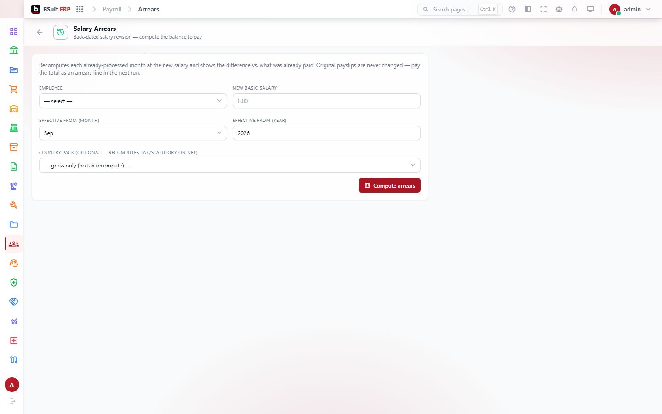662x414 pixels.
Task: Click the shopping cart sidebar icon
Action: pyautogui.click(x=14, y=89)
